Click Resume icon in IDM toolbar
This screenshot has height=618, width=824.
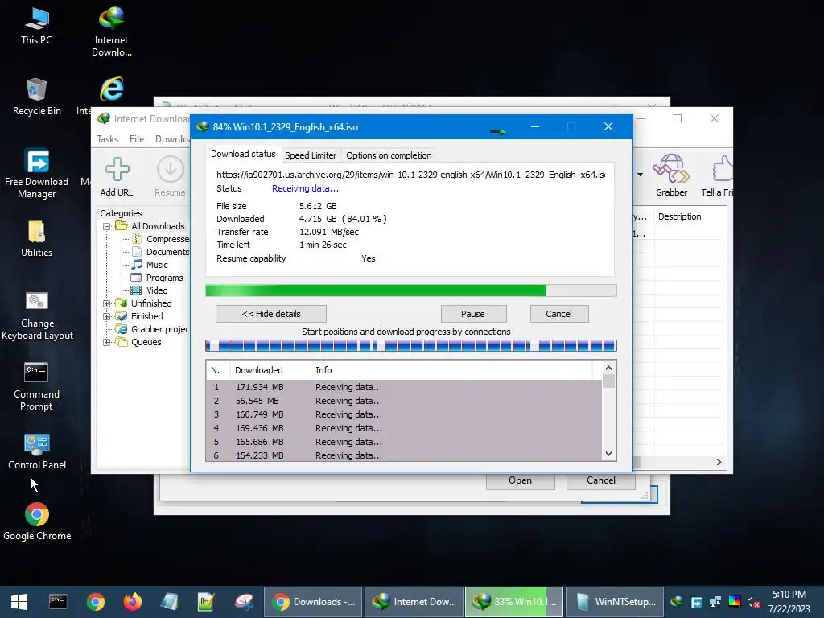(x=171, y=176)
